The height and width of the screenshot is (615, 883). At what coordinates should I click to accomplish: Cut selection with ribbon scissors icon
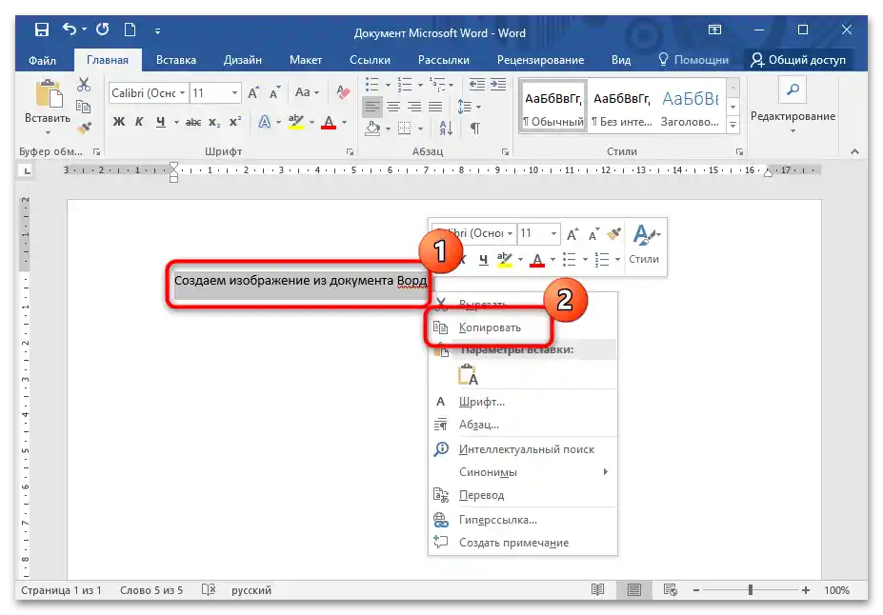coord(84,85)
